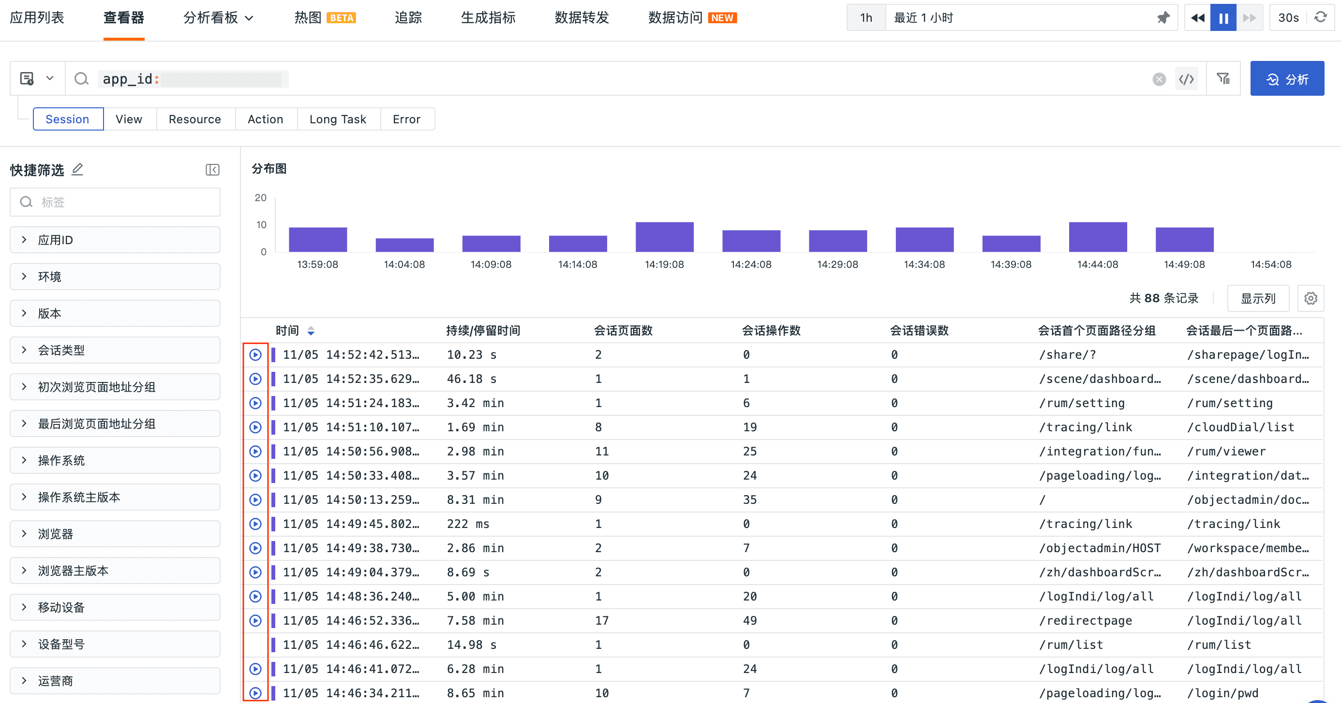The height and width of the screenshot is (703, 1341).
Task: Expand the 版本 filter
Action: (x=115, y=313)
